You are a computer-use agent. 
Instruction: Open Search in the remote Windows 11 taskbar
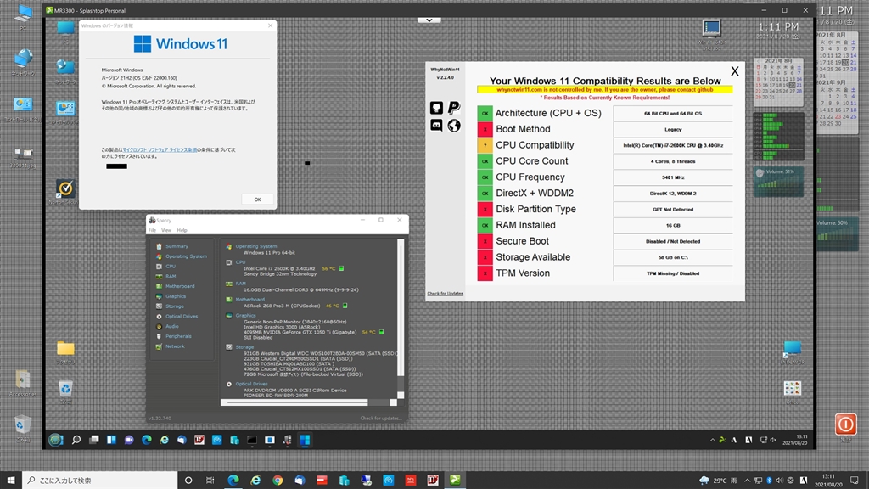pyautogui.click(x=76, y=440)
